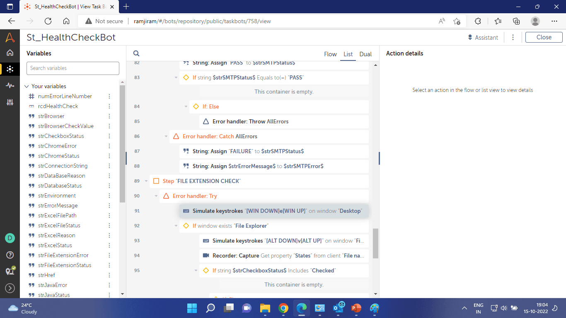Open the Automation section icon in sidebar
The width and height of the screenshot is (566, 318).
point(10,69)
